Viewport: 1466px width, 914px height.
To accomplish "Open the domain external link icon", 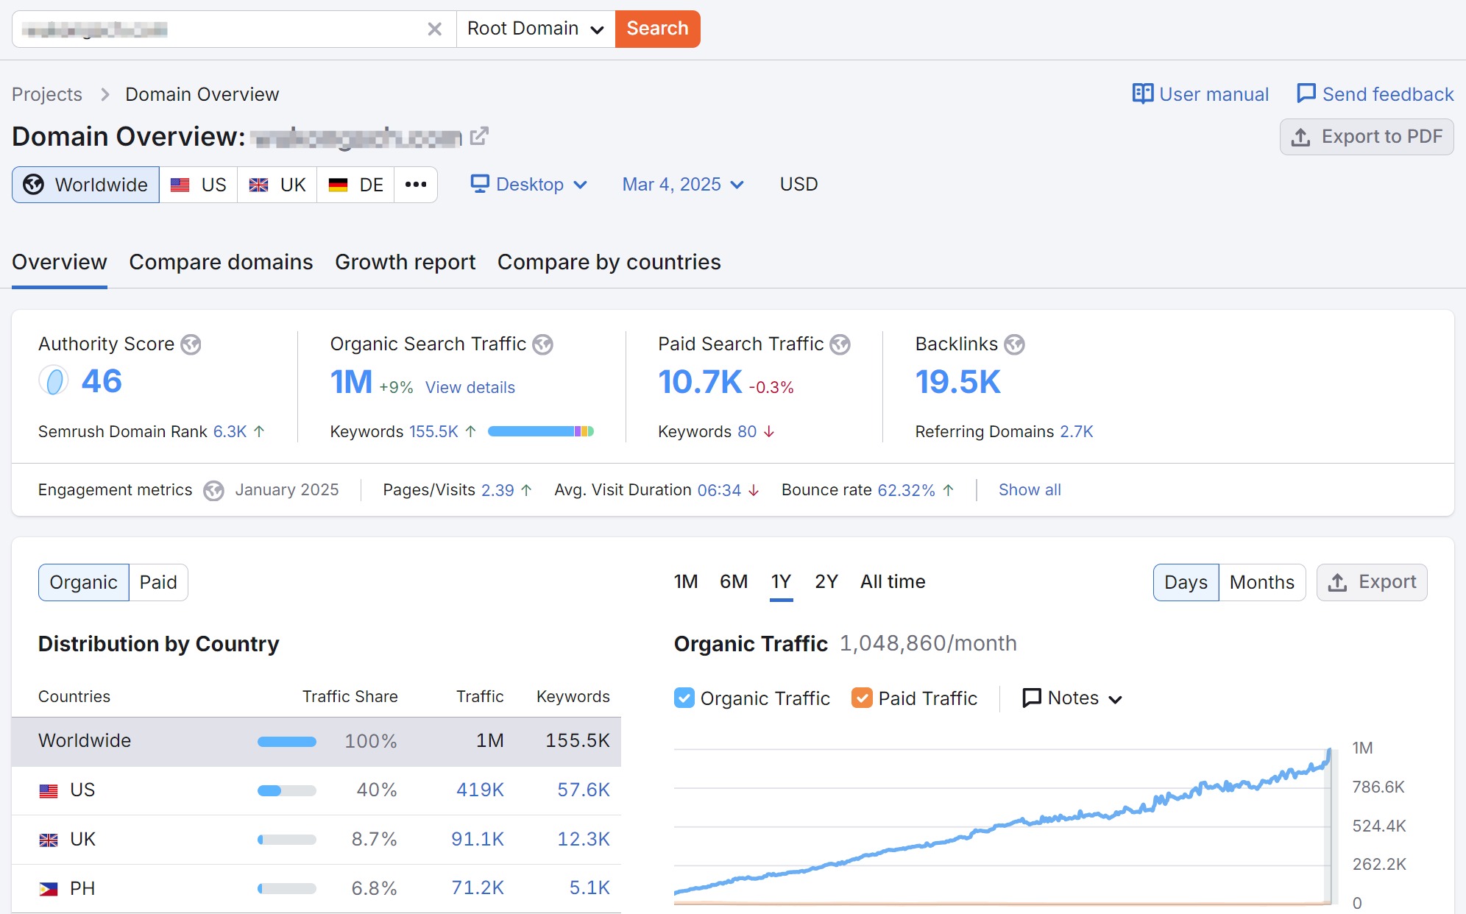I will click(479, 136).
